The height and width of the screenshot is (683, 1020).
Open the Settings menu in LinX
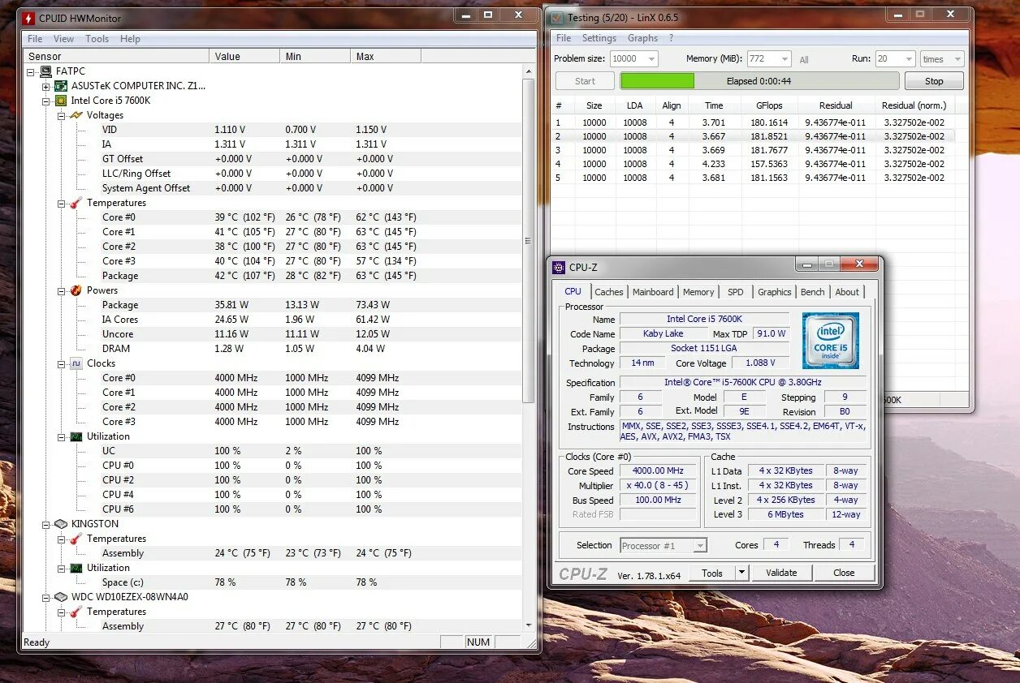click(599, 38)
